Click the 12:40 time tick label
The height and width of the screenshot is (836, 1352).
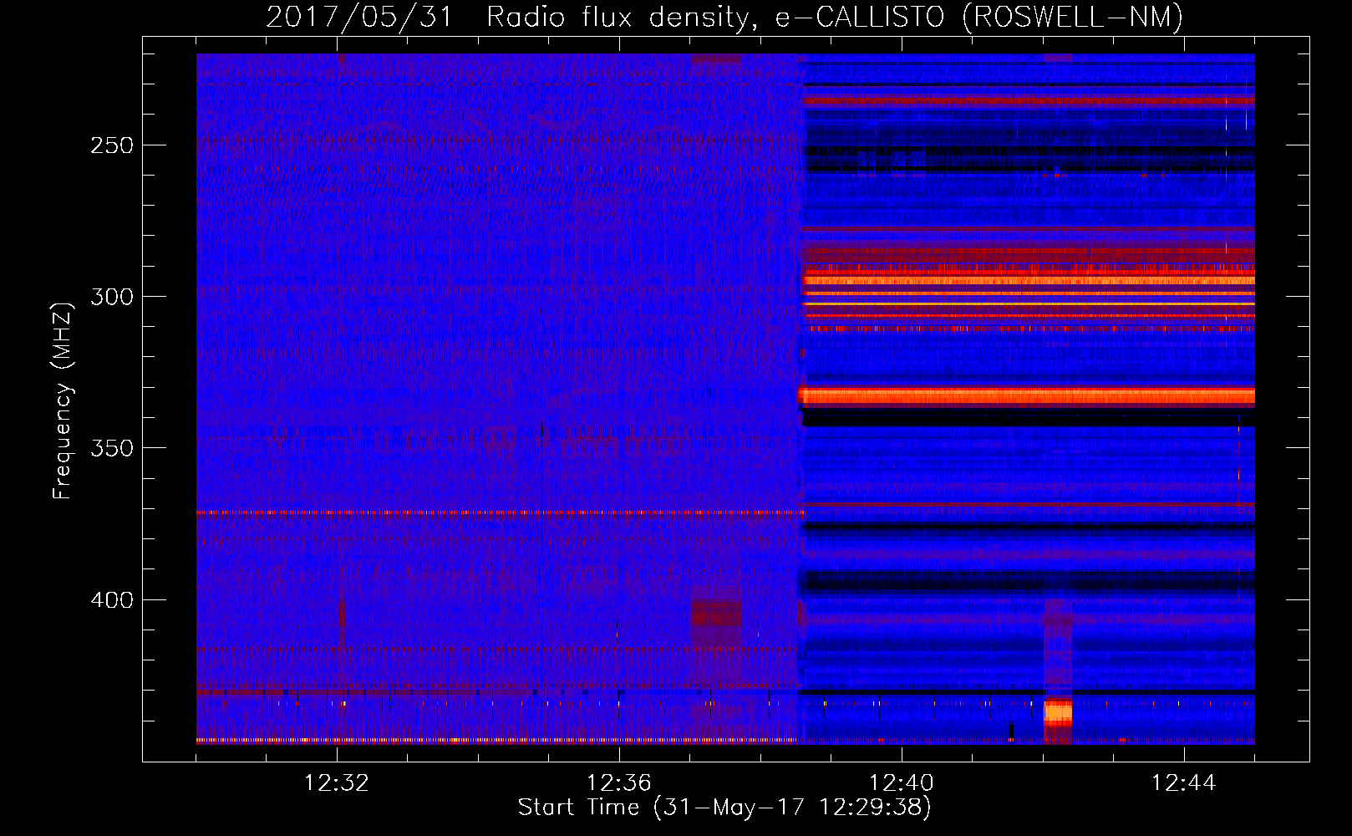(x=902, y=783)
